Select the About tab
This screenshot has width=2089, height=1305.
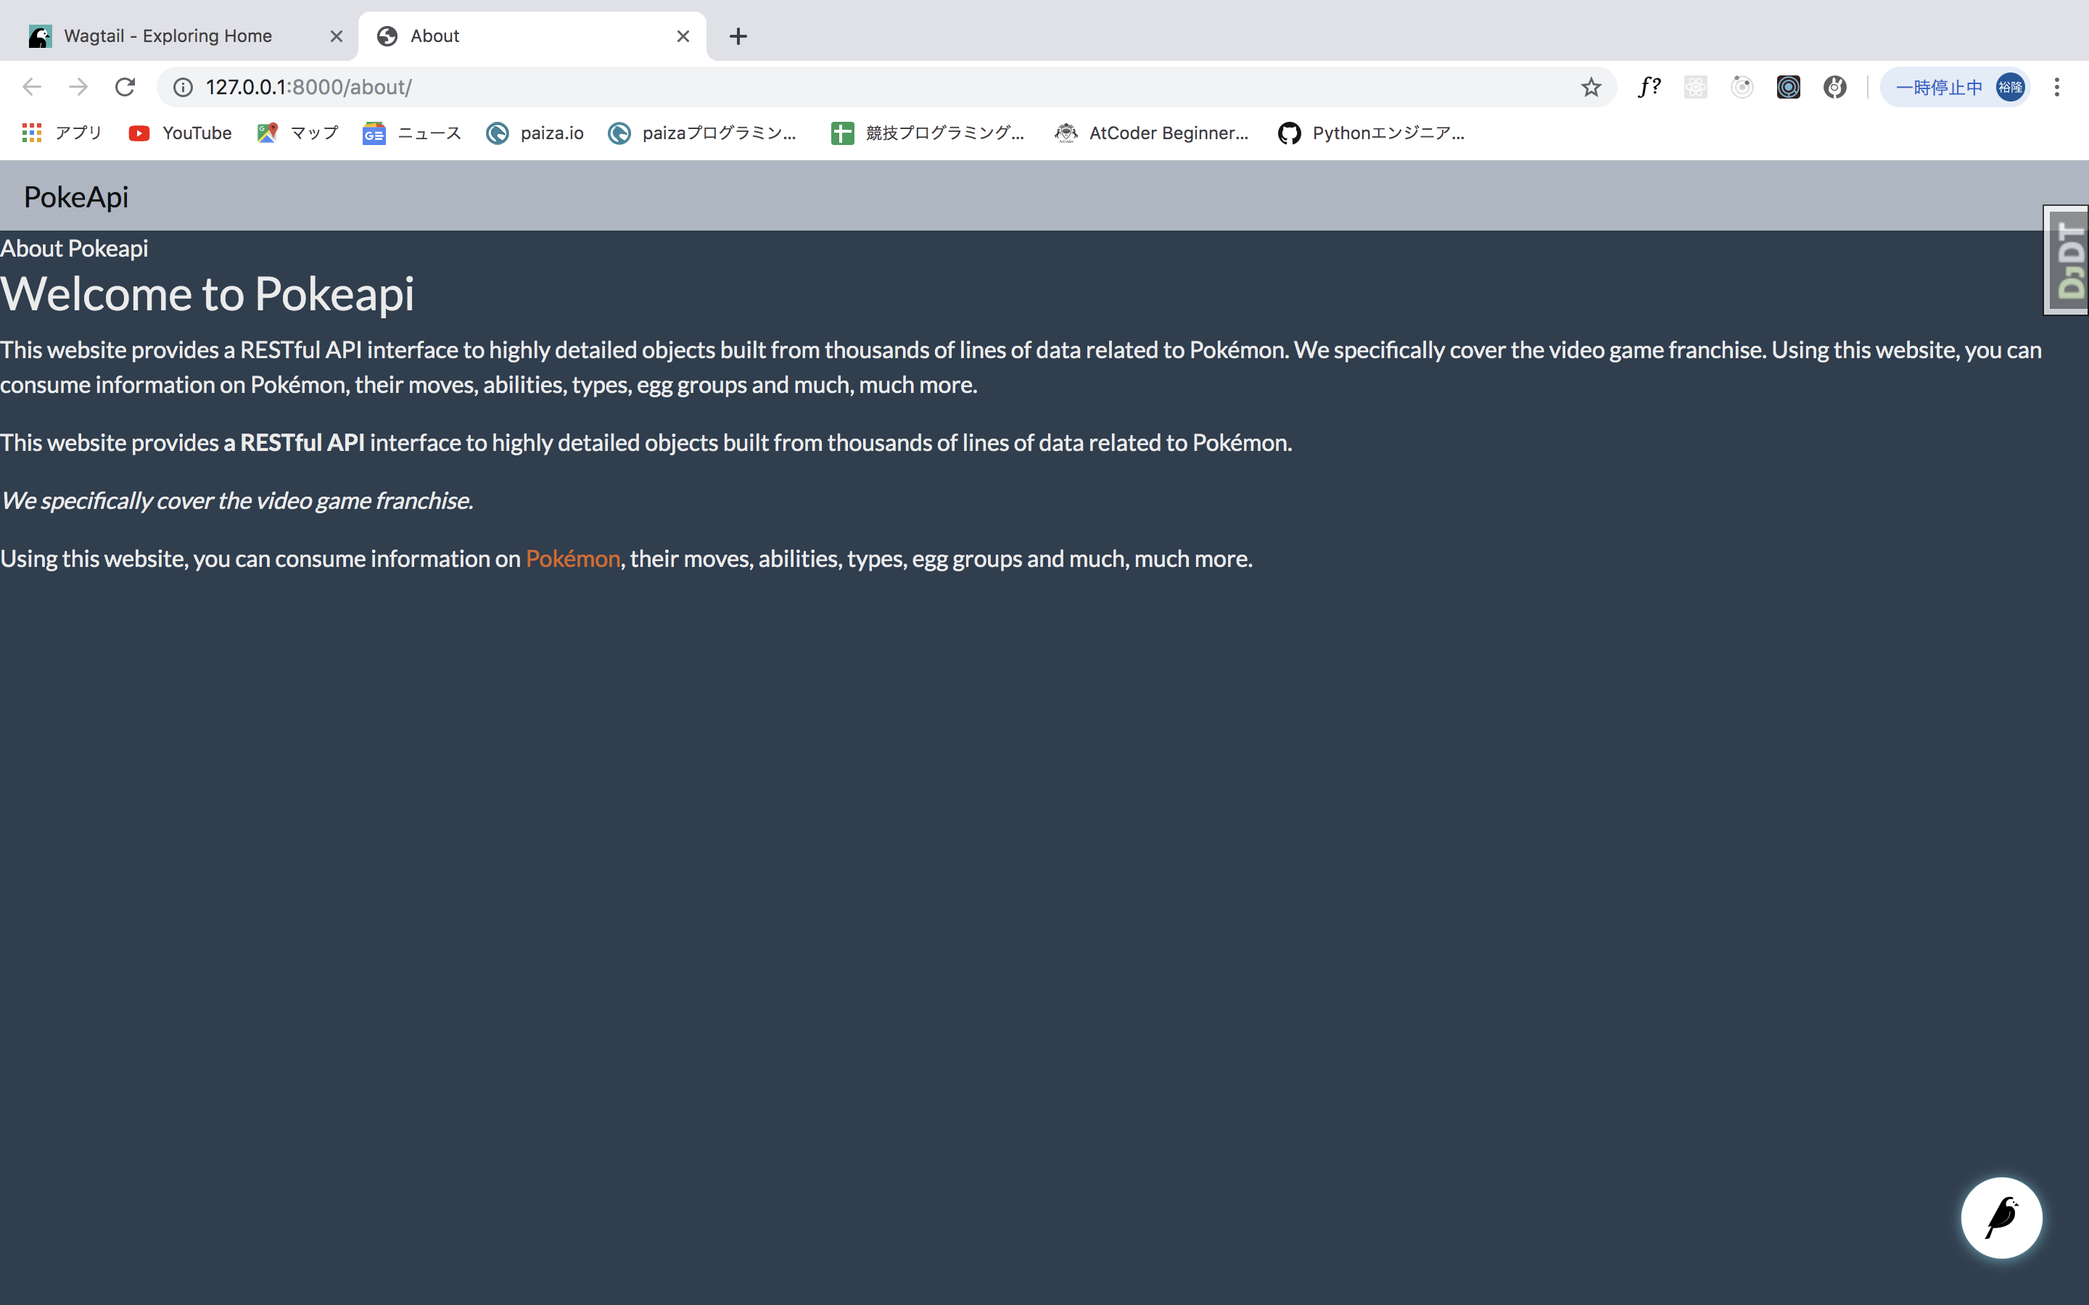click(x=518, y=36)
